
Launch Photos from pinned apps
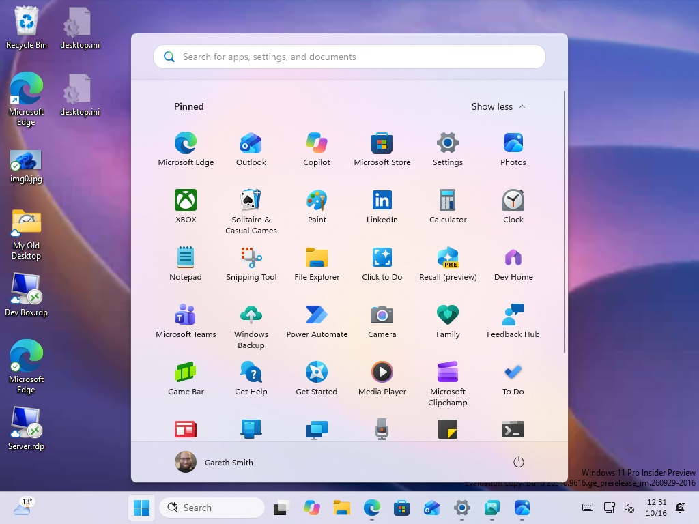point(513,149)
